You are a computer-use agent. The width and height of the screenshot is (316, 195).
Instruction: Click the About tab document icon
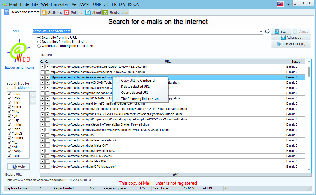(88, 12)
